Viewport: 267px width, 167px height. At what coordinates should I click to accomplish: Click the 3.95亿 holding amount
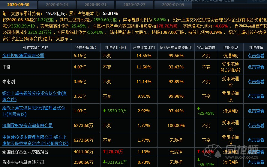point(80,82)
